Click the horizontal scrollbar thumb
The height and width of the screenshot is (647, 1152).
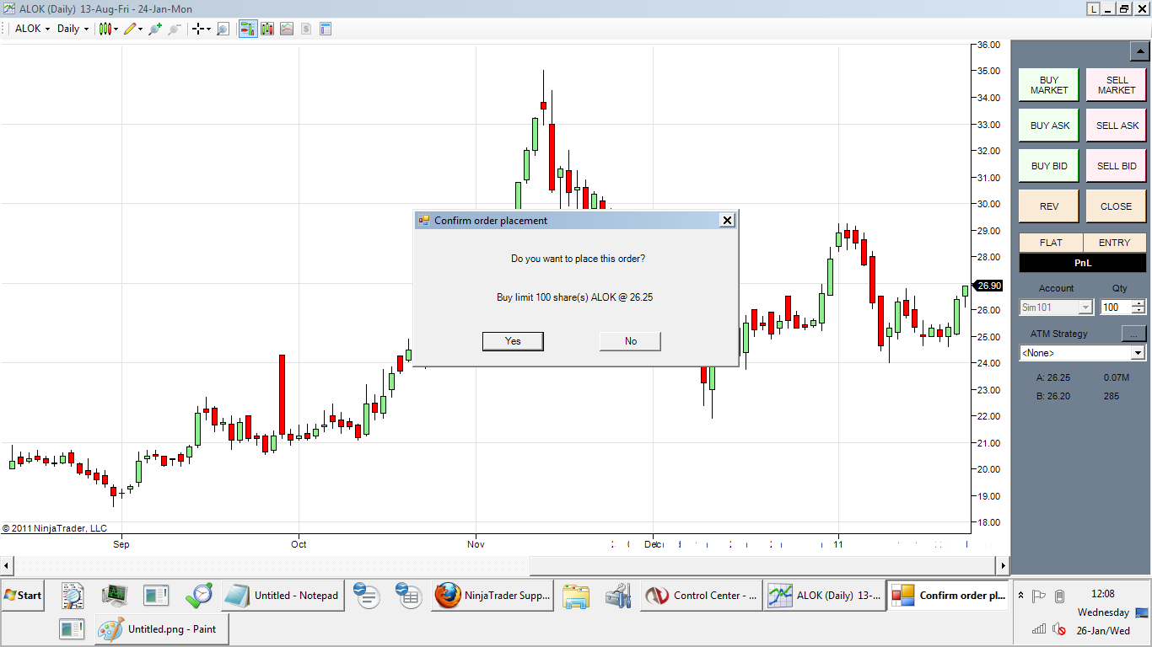[x=762, y=564]
